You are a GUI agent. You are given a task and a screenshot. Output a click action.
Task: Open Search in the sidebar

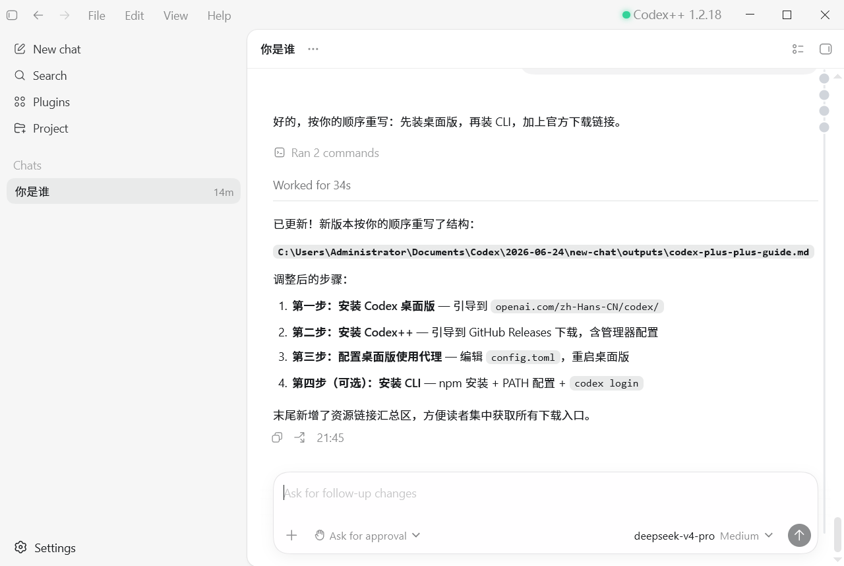coord(123,75)
